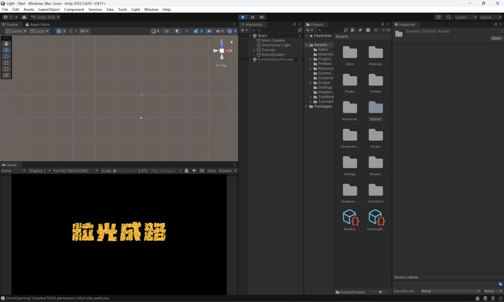Toggle 2D view mode in Scene
The image size is (504, 302).
(167, 31)
